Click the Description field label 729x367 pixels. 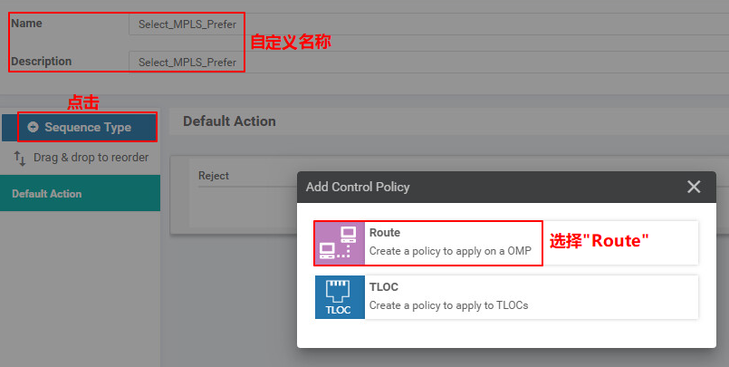tap(41, 62)
